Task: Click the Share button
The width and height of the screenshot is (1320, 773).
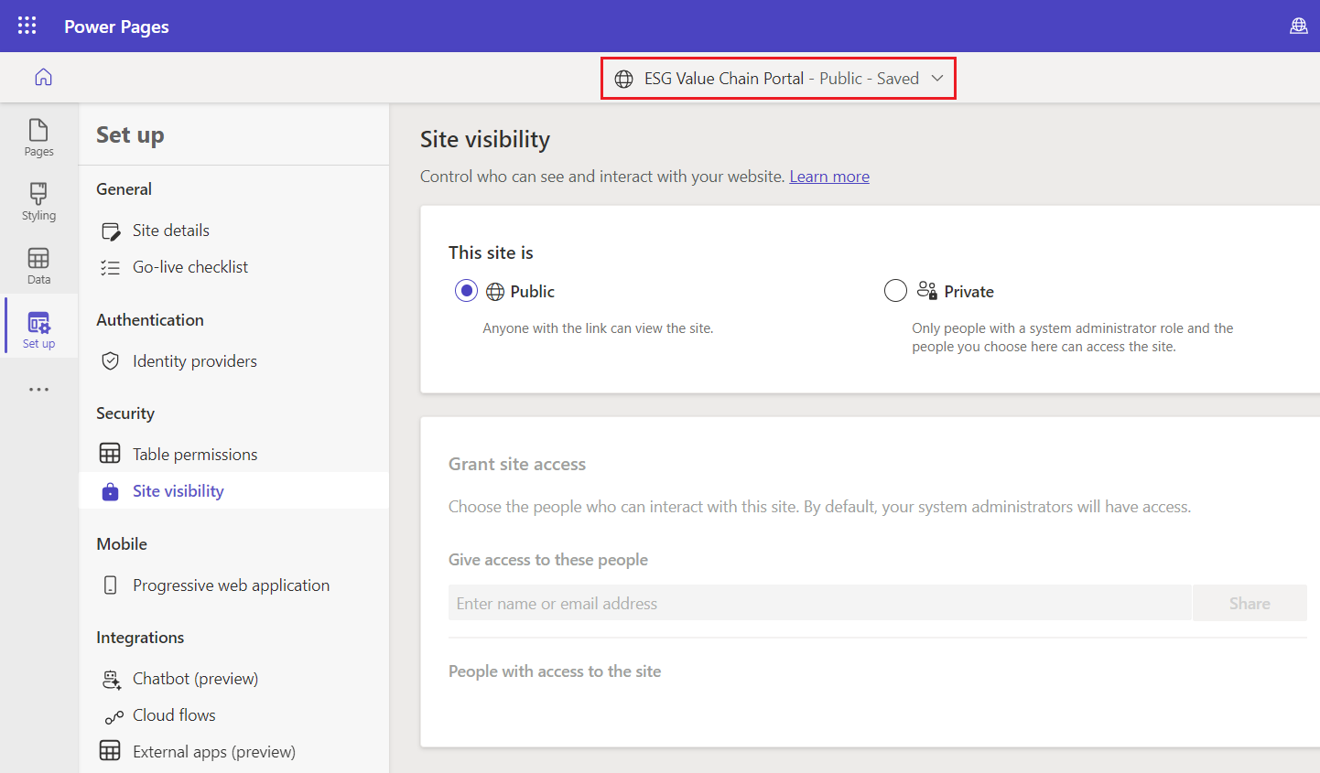Action: [x=1250, y=603]
